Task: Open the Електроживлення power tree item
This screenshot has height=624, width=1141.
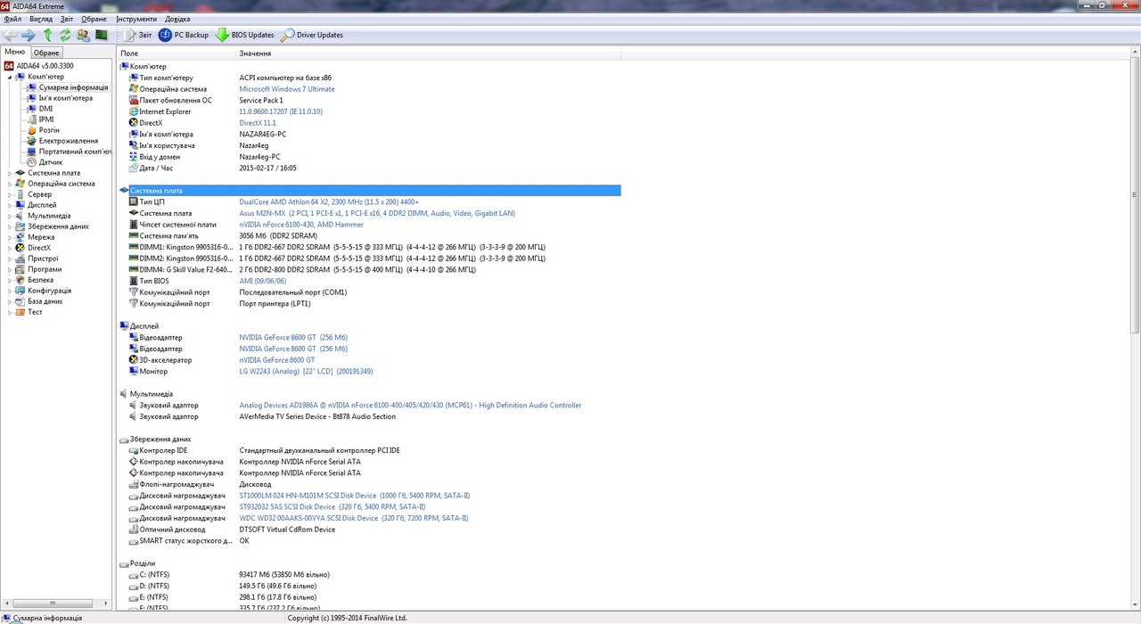Action: click(x=69, y=141)
